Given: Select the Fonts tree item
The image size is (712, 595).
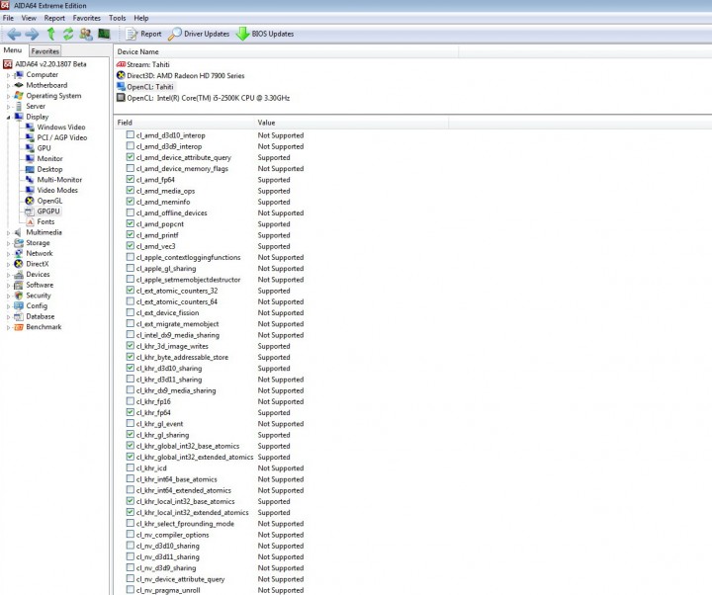Looking at the screenshot, I should (45, 221).
